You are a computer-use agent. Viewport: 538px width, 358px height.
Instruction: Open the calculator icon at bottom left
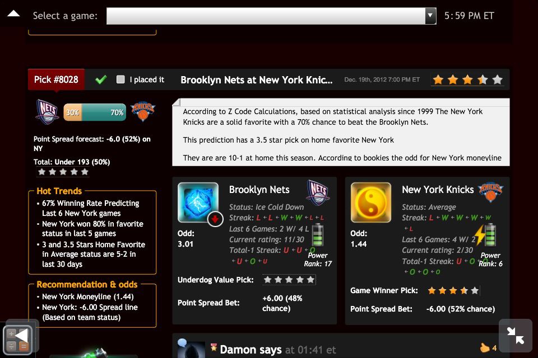(x=17, y=339)
